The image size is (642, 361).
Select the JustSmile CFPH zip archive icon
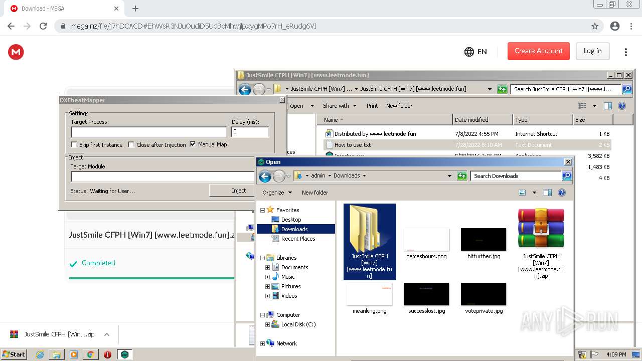(x=541, y=229)
